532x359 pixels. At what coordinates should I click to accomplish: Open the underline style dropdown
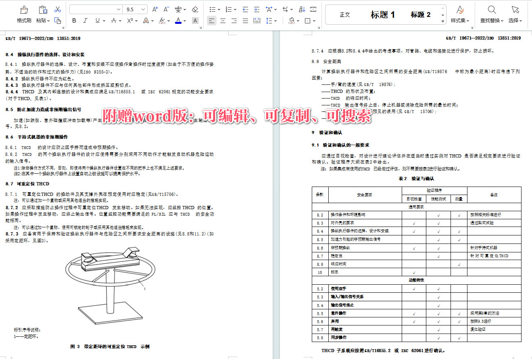tap(104, 21)
